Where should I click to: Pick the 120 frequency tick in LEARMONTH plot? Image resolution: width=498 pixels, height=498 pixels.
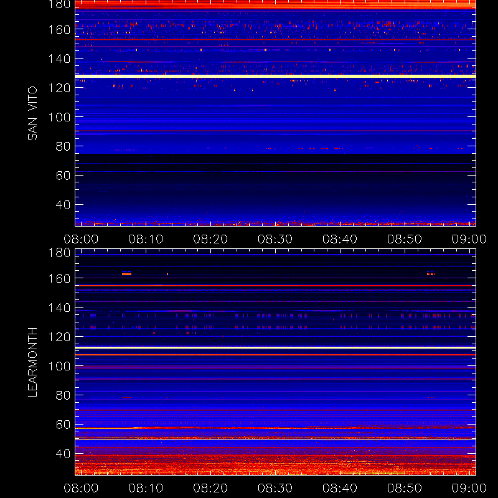(59, 337)
